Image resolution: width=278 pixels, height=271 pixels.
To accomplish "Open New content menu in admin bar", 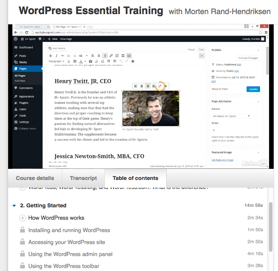I will [53, 39].
